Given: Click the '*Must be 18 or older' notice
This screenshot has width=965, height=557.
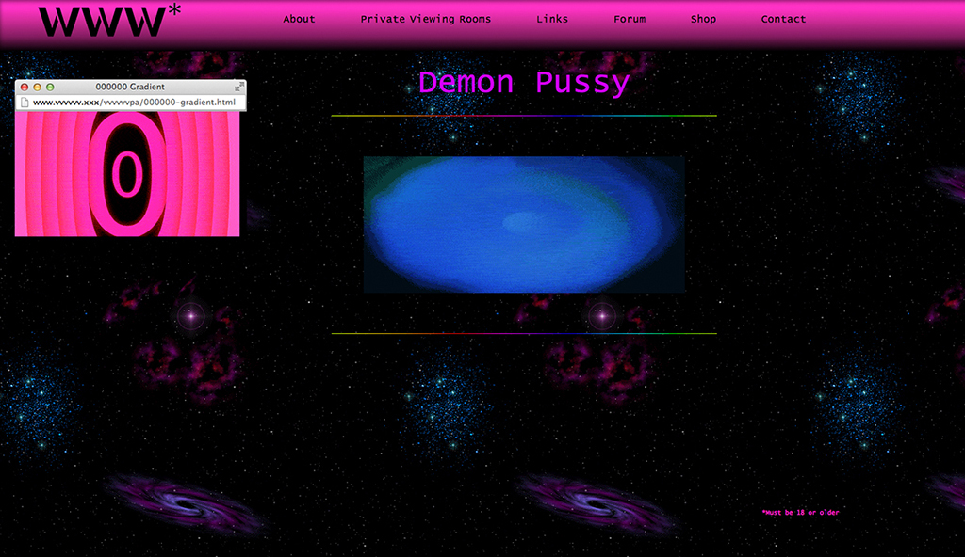Looking at the screenshot, I should click(800, 512).
